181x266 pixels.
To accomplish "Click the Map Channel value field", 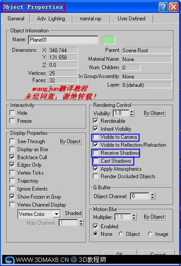I will pos(68,223).
